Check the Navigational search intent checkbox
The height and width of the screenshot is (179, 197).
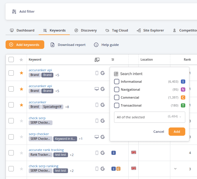(x=117, y=89)
